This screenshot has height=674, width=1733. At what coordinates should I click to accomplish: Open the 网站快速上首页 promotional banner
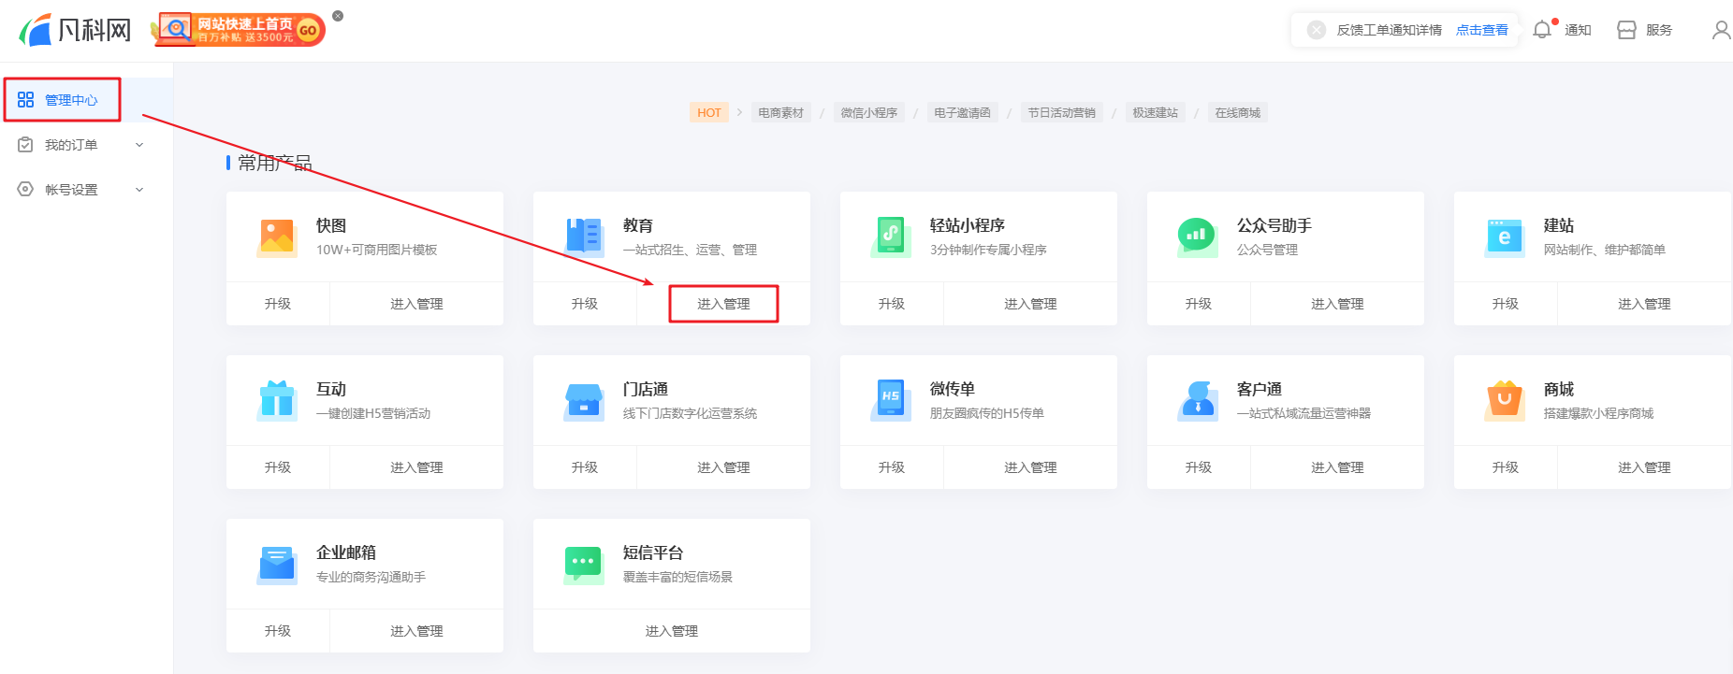[x=239, y=30]
